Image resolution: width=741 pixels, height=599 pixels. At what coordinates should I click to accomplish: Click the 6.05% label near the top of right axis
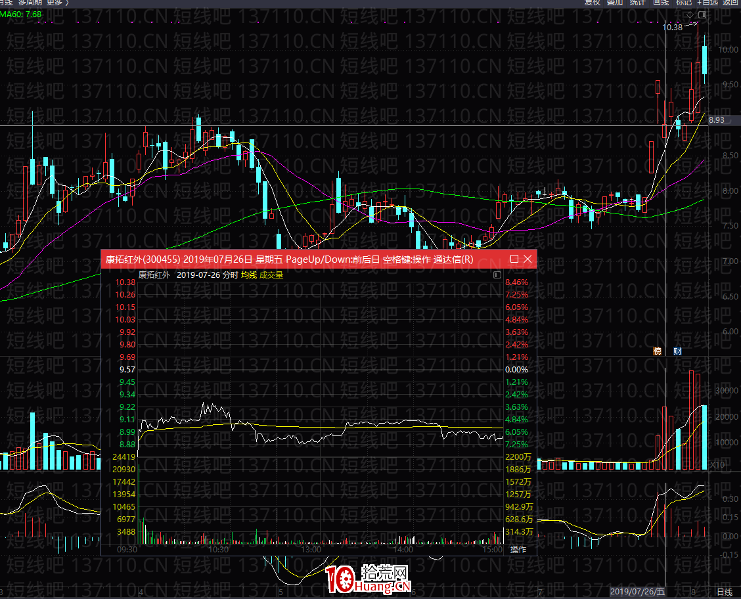tap(516, 307)
